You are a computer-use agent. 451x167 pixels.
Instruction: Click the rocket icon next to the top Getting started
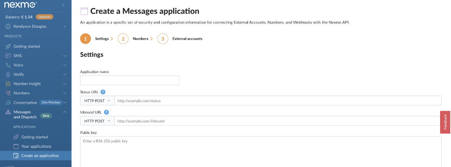pyautogui.click(x=8, y=46)
